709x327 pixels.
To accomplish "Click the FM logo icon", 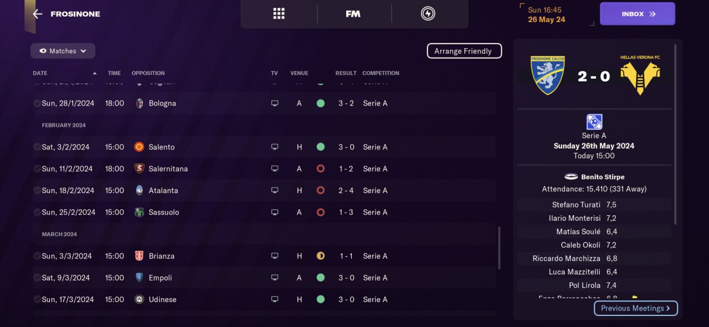I will click(353, 14).
